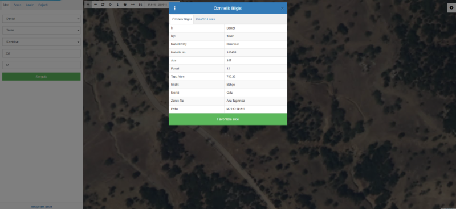Click the Karahisar value in Mahalle/Köy row
The width and height of the screenshot is (456, 209).
pos(233,44)
